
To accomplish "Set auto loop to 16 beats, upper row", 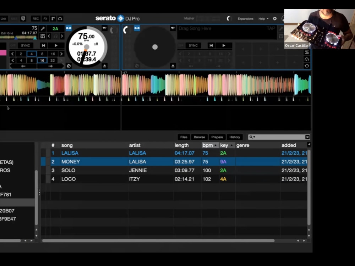I will tap(53, 54).
